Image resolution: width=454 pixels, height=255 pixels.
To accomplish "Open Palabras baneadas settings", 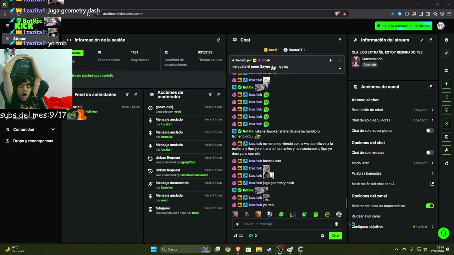I will point(393,174).
